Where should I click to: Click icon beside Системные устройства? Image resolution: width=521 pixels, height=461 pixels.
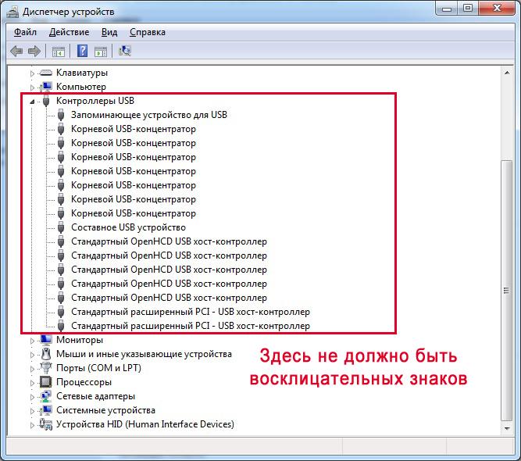coord(46,410)
